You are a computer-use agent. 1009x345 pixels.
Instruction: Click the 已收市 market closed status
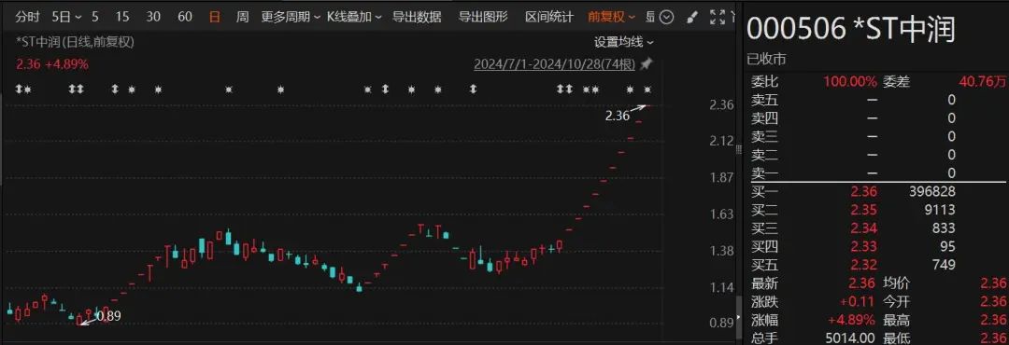point(766,59)
